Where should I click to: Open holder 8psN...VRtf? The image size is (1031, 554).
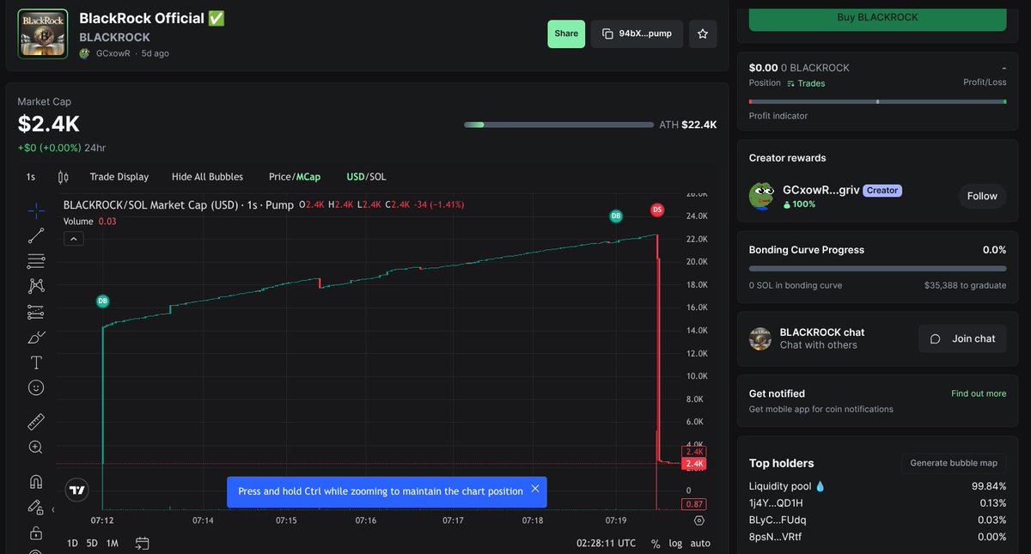click(775, 537)
